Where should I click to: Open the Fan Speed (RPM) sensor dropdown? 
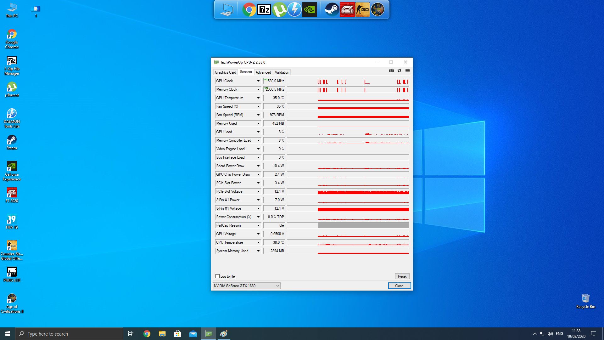258,115
